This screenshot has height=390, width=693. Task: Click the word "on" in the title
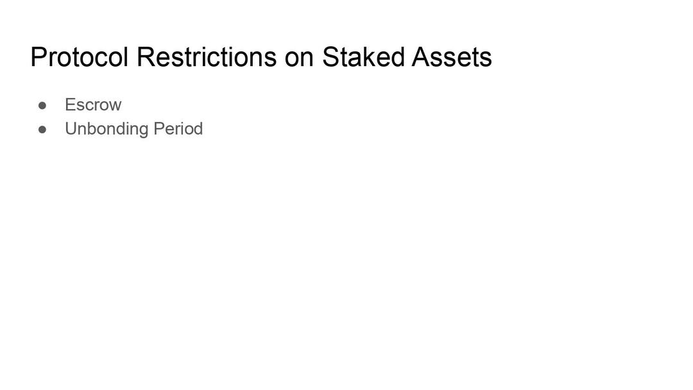click(298, 57)
